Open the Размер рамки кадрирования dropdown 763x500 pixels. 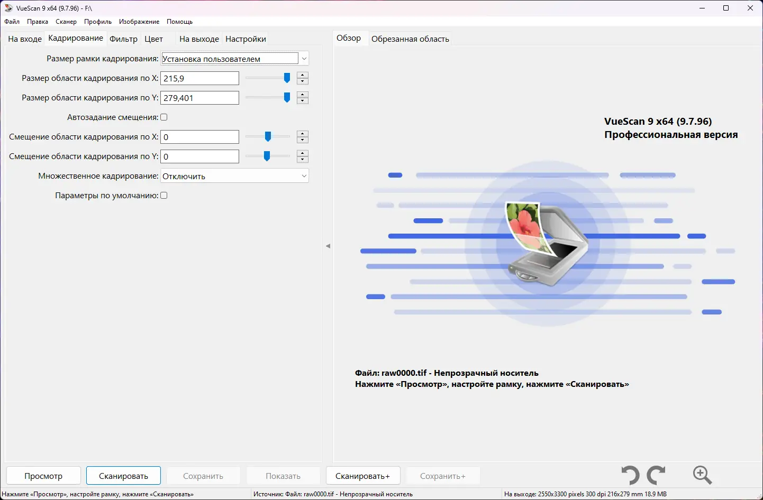pos(234,59)
